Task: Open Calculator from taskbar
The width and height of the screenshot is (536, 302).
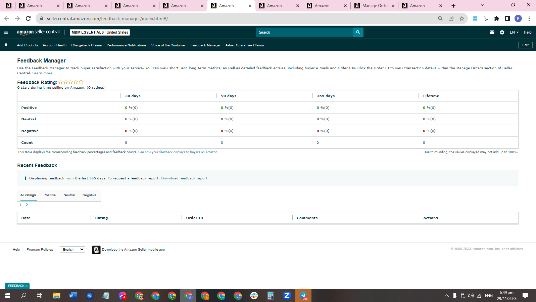Action: click(x=270, y=296)
